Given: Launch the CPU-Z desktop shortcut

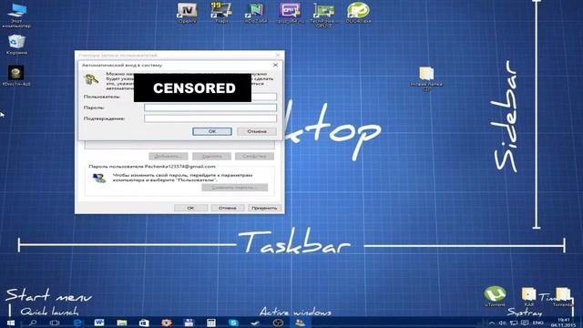Looking at the screenshot, I should (290, 13).
